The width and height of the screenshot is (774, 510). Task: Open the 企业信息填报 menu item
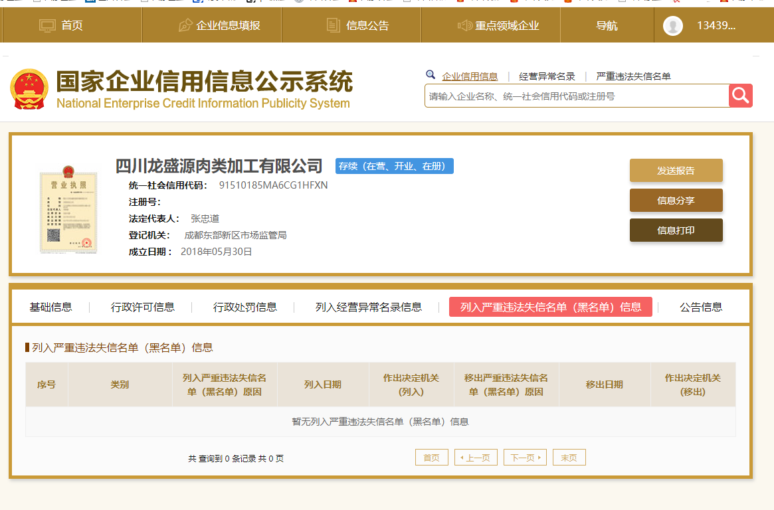pos(212,26)
